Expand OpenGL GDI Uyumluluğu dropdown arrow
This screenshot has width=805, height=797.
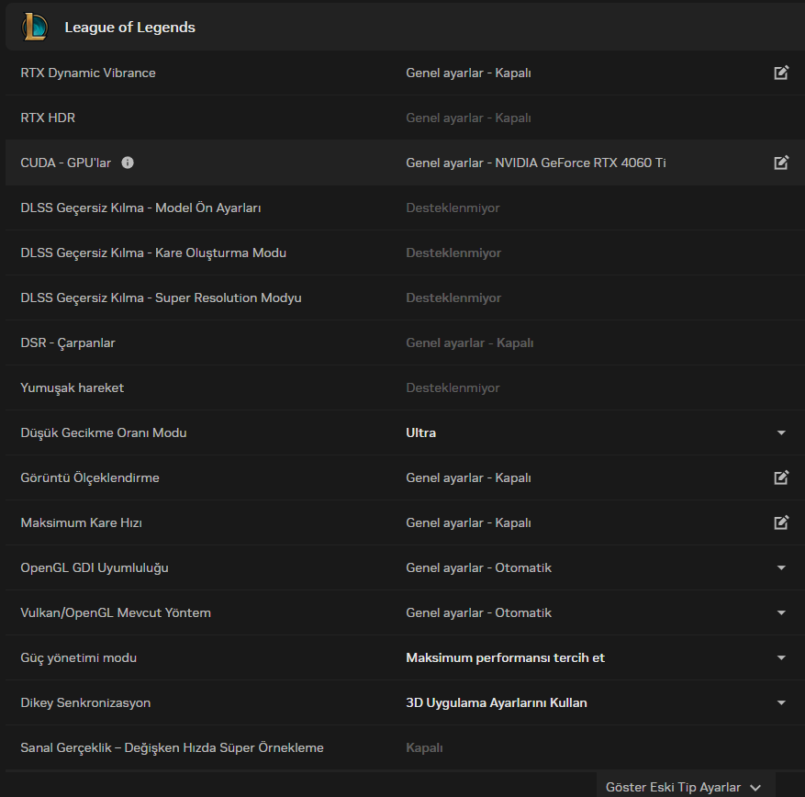781,568
